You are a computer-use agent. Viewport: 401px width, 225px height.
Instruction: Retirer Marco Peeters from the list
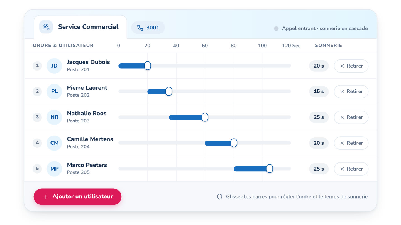point(351,169)
